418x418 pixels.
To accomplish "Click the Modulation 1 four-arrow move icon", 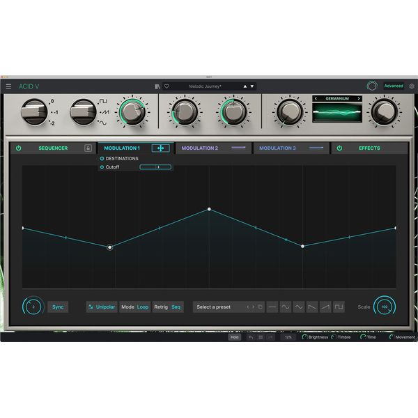I will tap(160, 148).
